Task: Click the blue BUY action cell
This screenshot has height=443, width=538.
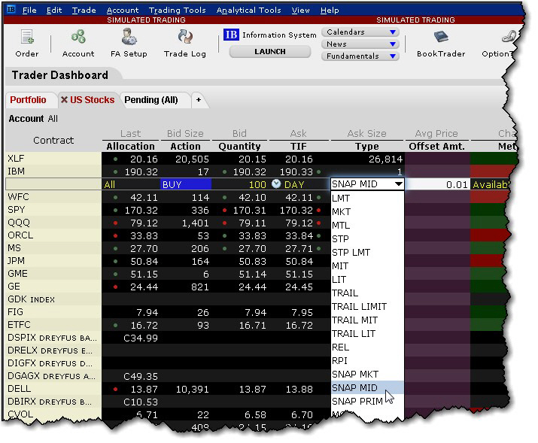Action: 184,184
